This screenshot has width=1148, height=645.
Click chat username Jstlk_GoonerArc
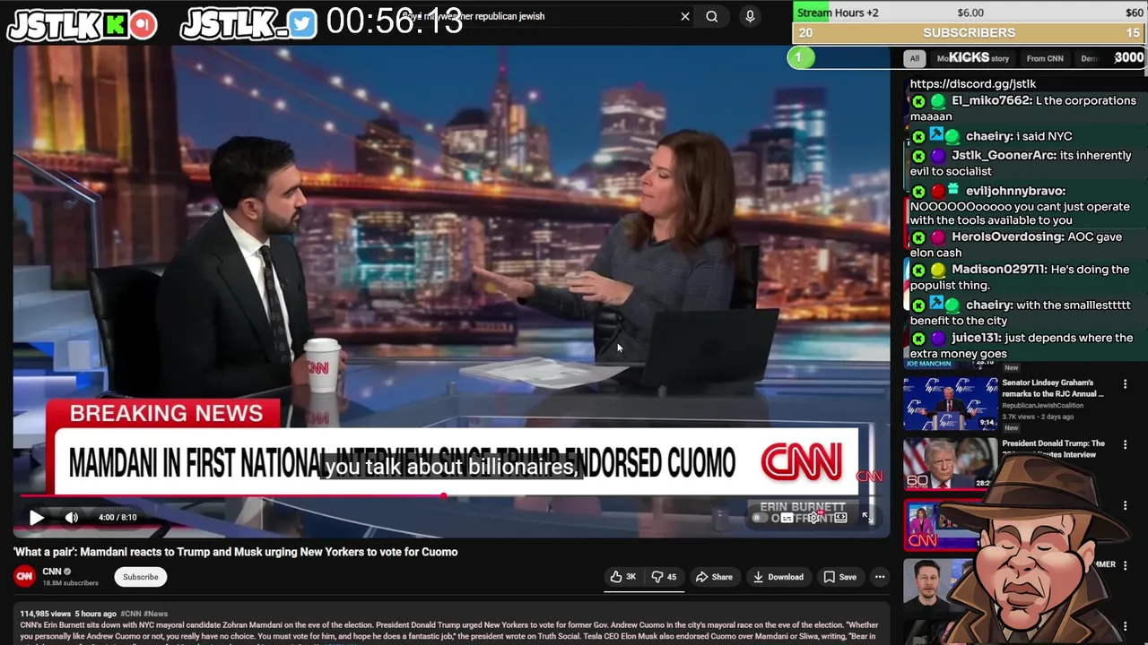[1004, 155]
